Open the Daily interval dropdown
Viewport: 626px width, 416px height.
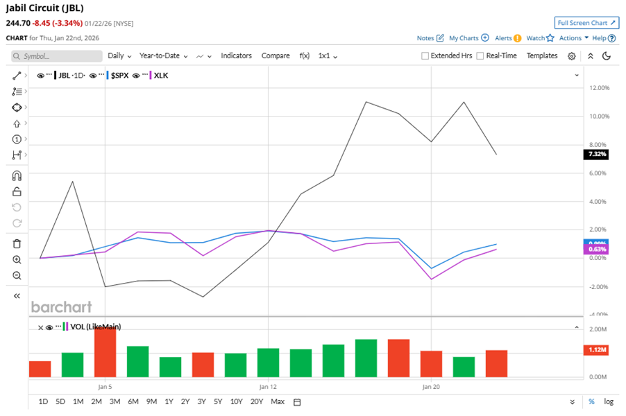tap(119, 56)
